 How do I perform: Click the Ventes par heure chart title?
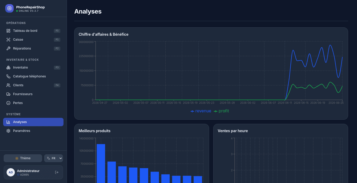[x=233, y=131]
